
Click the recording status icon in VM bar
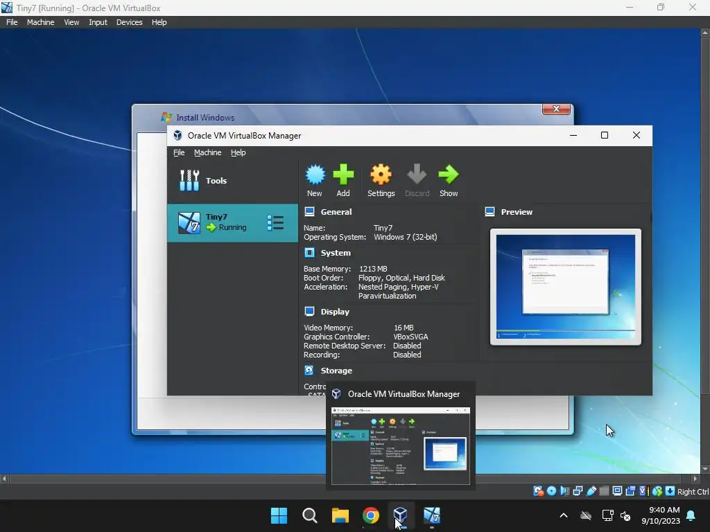point(630,491)
